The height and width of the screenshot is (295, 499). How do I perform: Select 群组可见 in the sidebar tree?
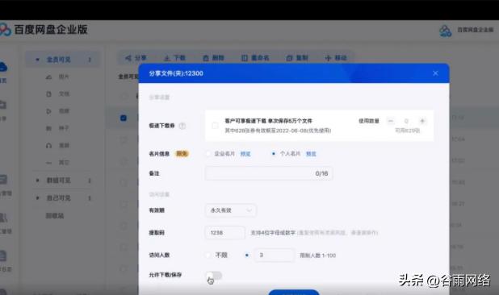[59, 181]
